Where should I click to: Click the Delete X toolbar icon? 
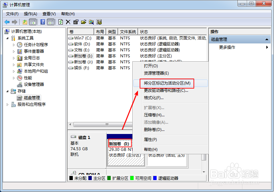coord(68,22)
